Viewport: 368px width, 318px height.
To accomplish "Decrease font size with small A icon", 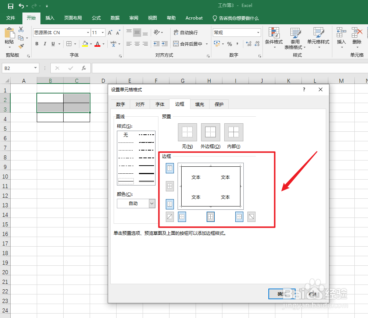I will click(x=118, y=32).
